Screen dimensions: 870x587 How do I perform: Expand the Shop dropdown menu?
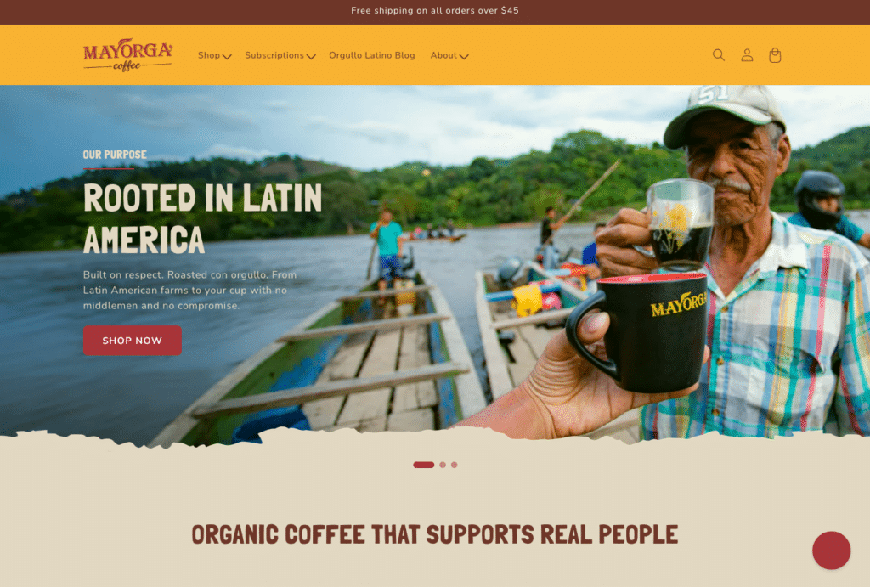(x=215, y=55)
